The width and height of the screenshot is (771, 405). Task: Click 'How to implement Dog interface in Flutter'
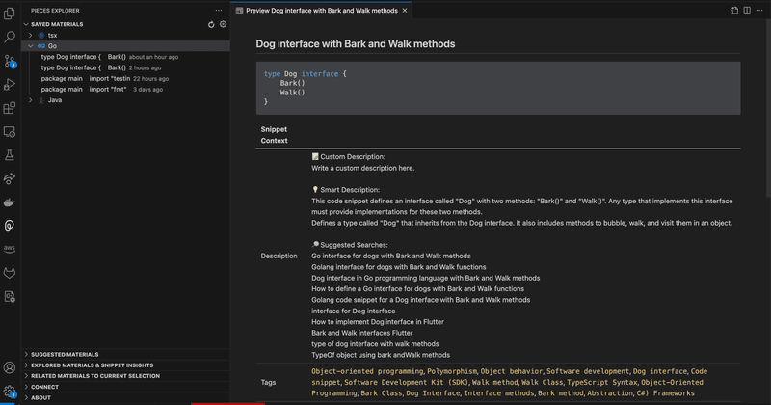pyautogui.click(x=378, y=322)
